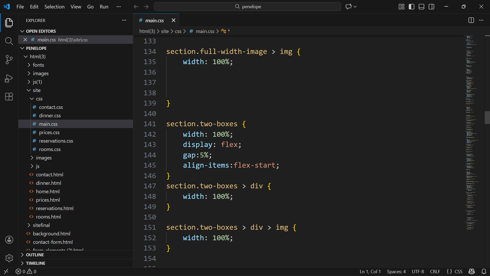Expand the OUTLINE section
The image size is (490, 276).
[x=35, y=255]
